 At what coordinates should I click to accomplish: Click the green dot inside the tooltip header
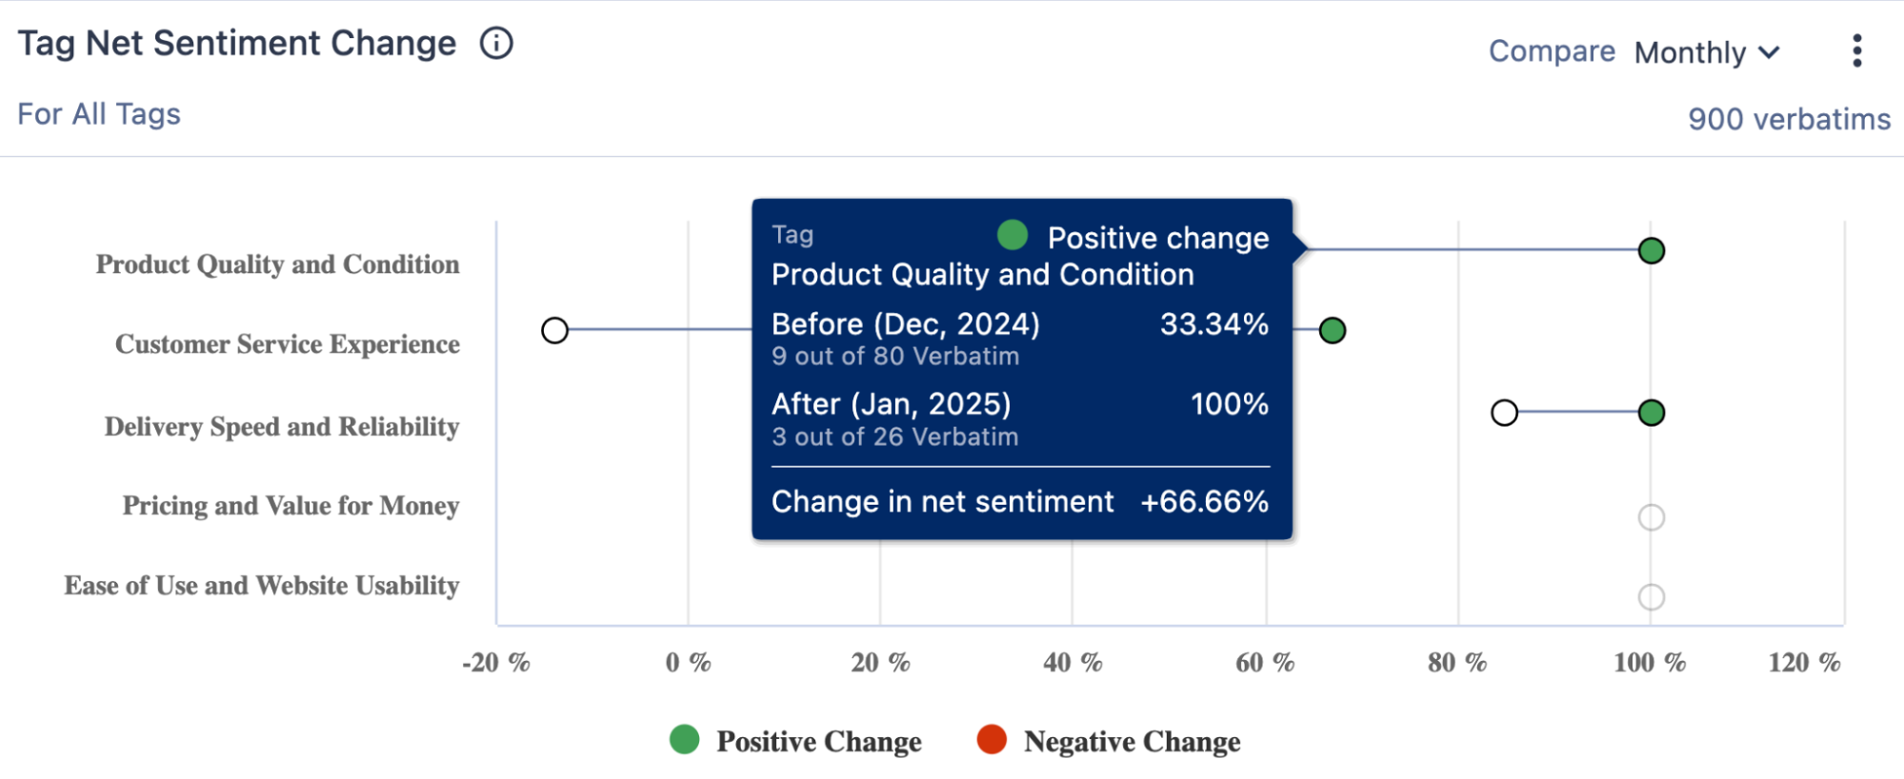coord(1012,234)
